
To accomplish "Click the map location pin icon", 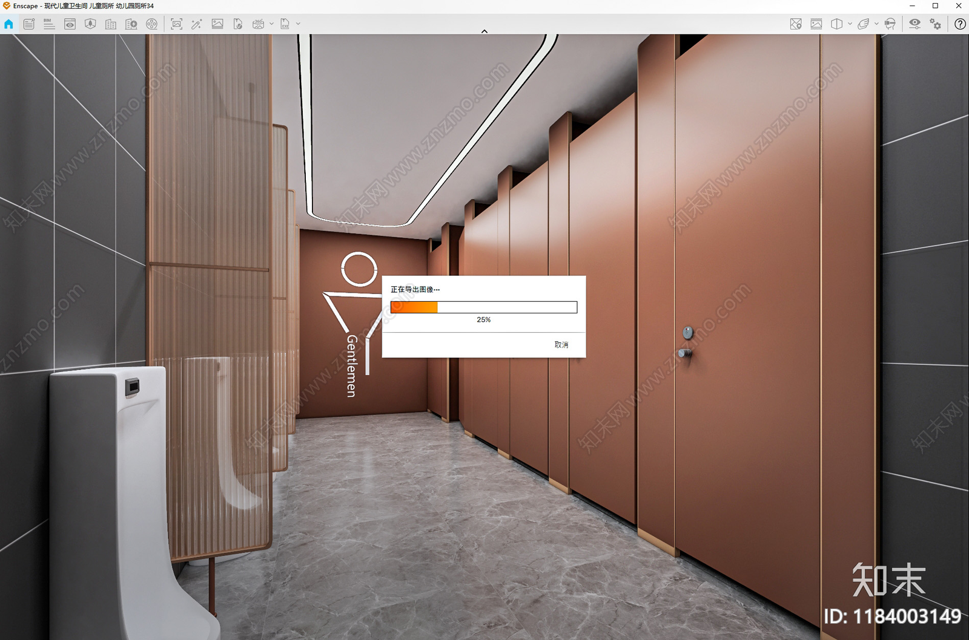I will pos(796,24).
